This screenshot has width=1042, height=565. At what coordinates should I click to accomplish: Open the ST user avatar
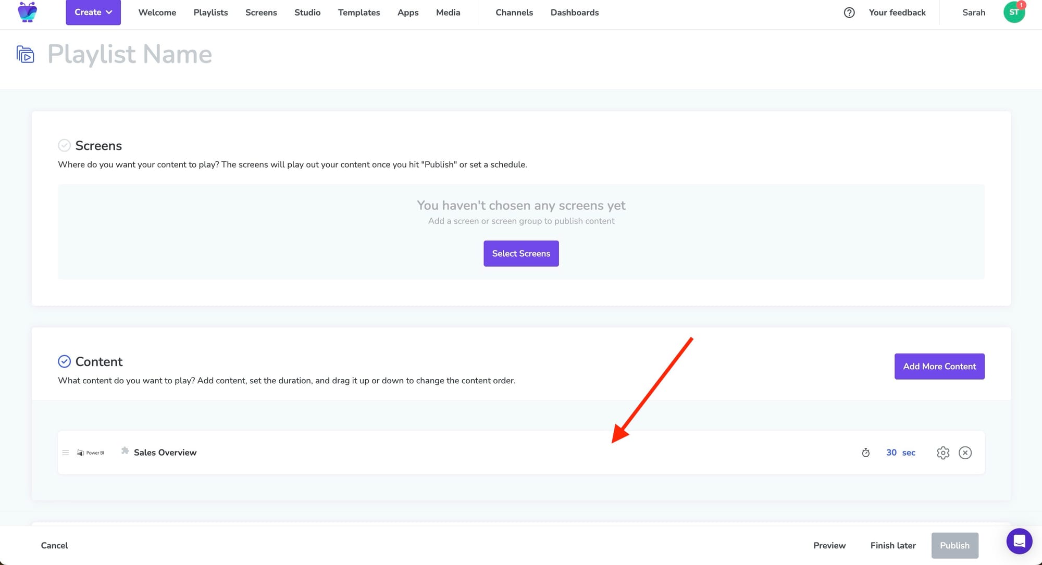tap(1014, 12)
